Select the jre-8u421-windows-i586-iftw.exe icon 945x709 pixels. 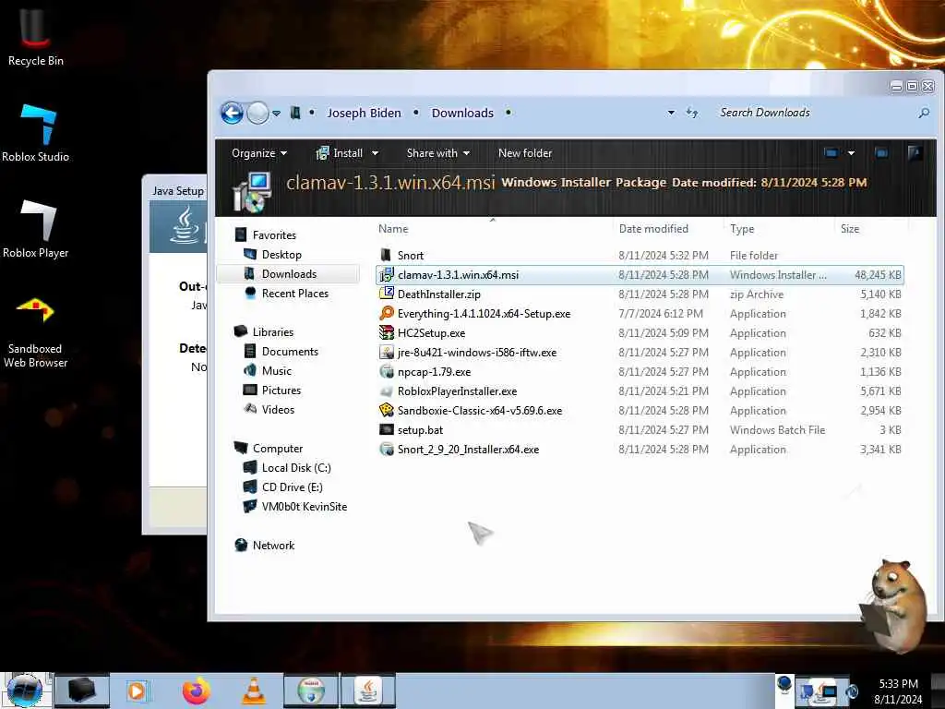[387, 352]
